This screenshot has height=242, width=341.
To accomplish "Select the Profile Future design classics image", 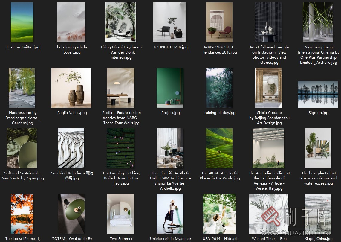I will tap(121, 88).
